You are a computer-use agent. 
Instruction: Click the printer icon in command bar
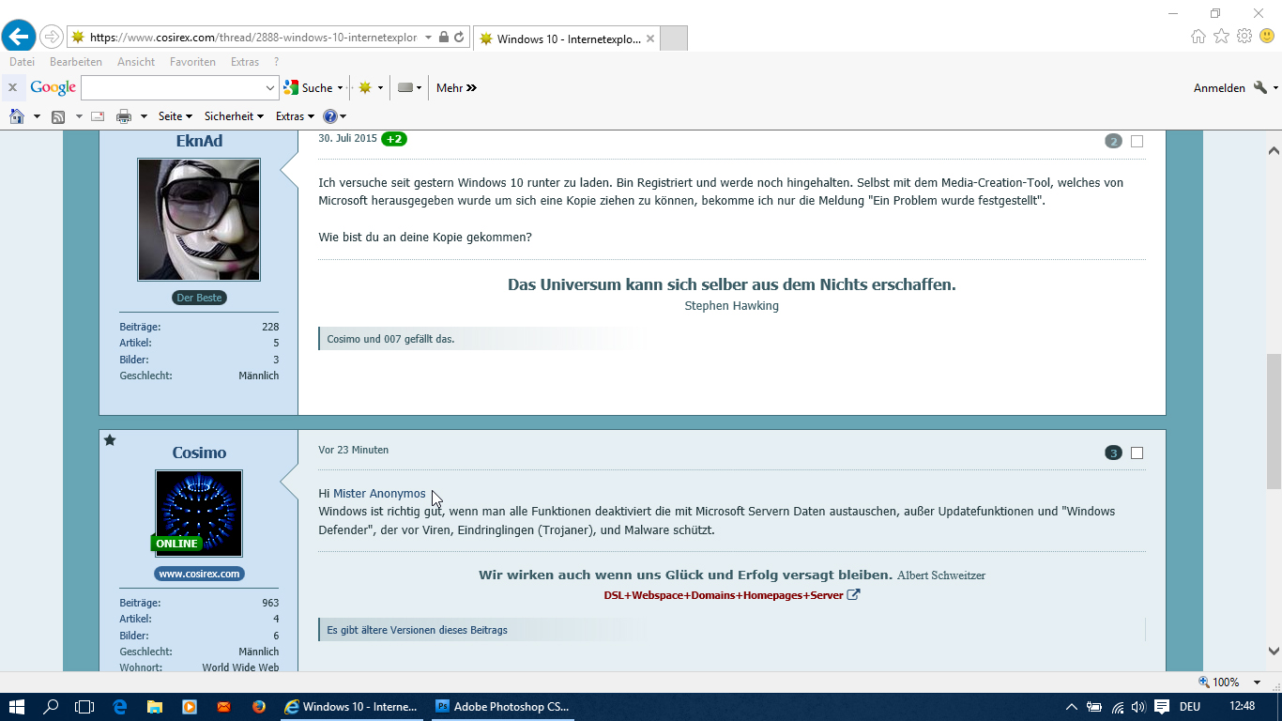coord(123,116)
